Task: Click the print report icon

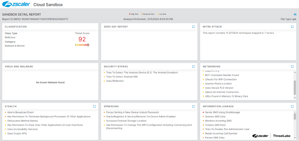Action: pos(295,14)
